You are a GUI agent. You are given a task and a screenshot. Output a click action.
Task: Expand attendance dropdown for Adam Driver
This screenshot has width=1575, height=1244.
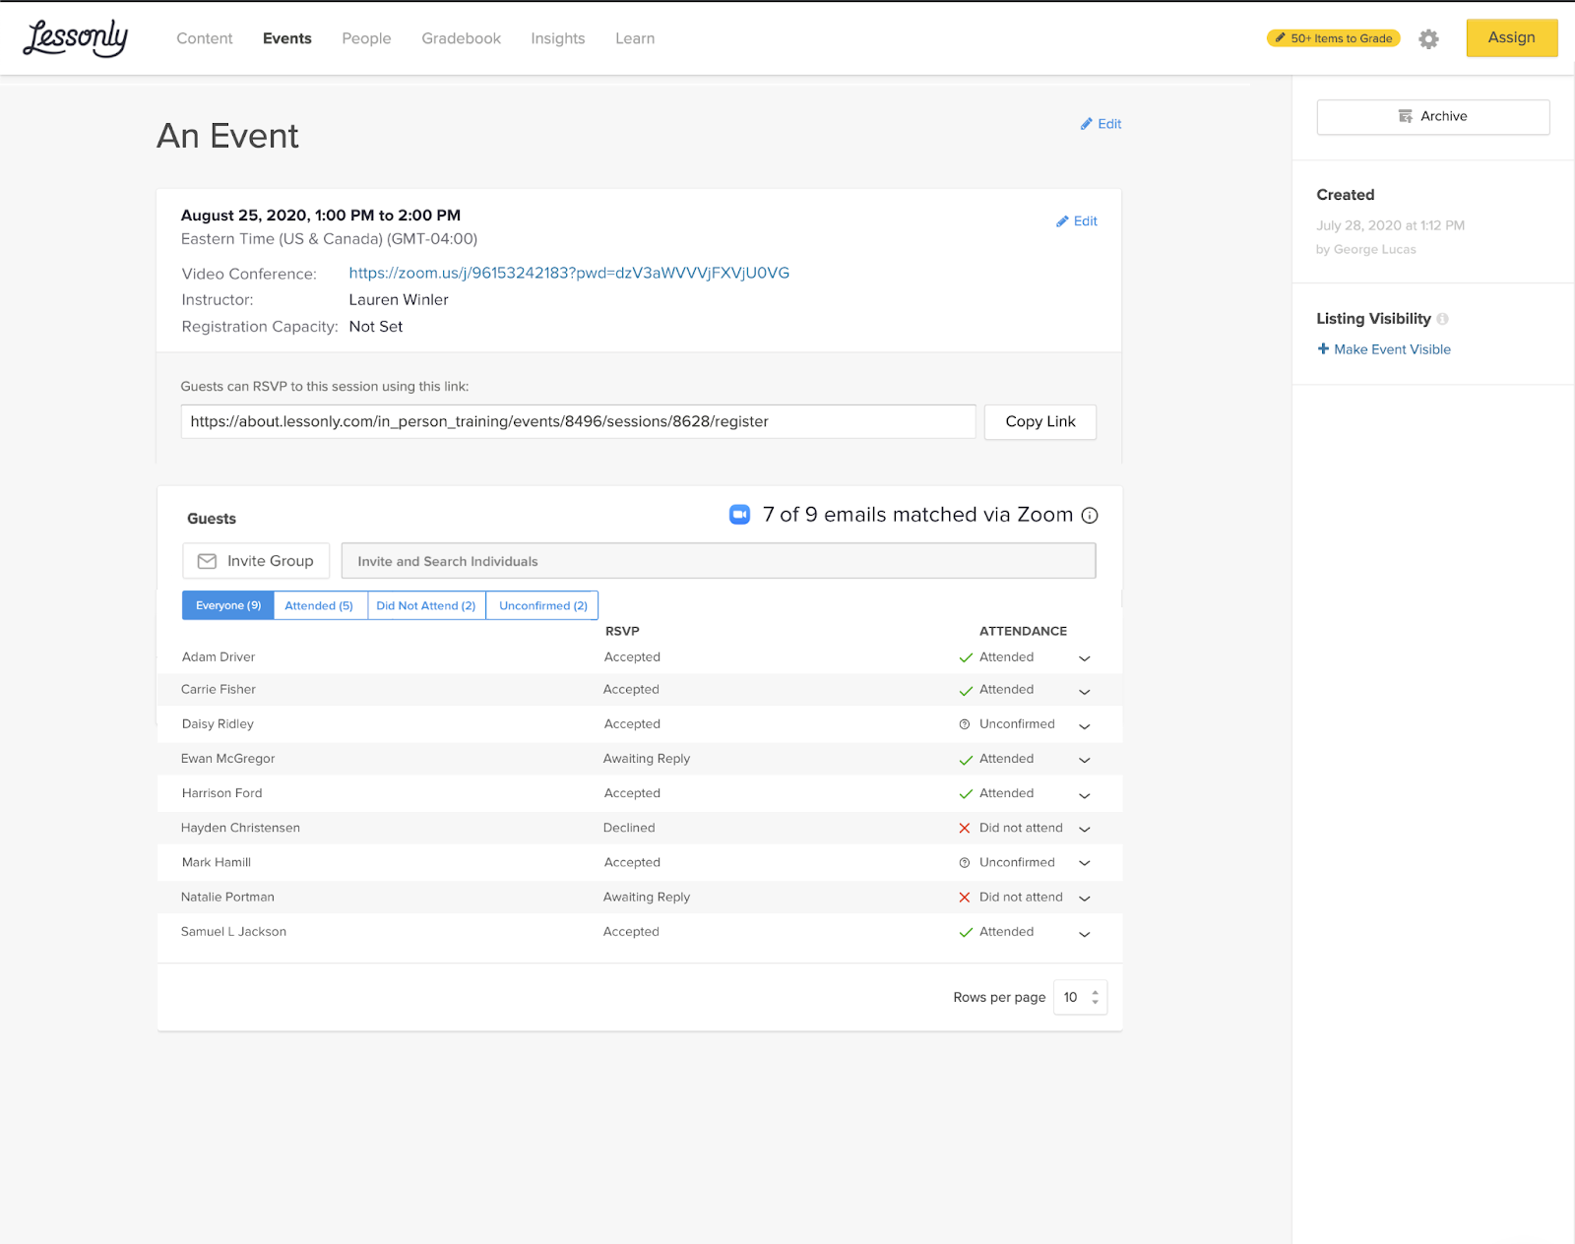pyautogui.click(x=1085, y=658)
